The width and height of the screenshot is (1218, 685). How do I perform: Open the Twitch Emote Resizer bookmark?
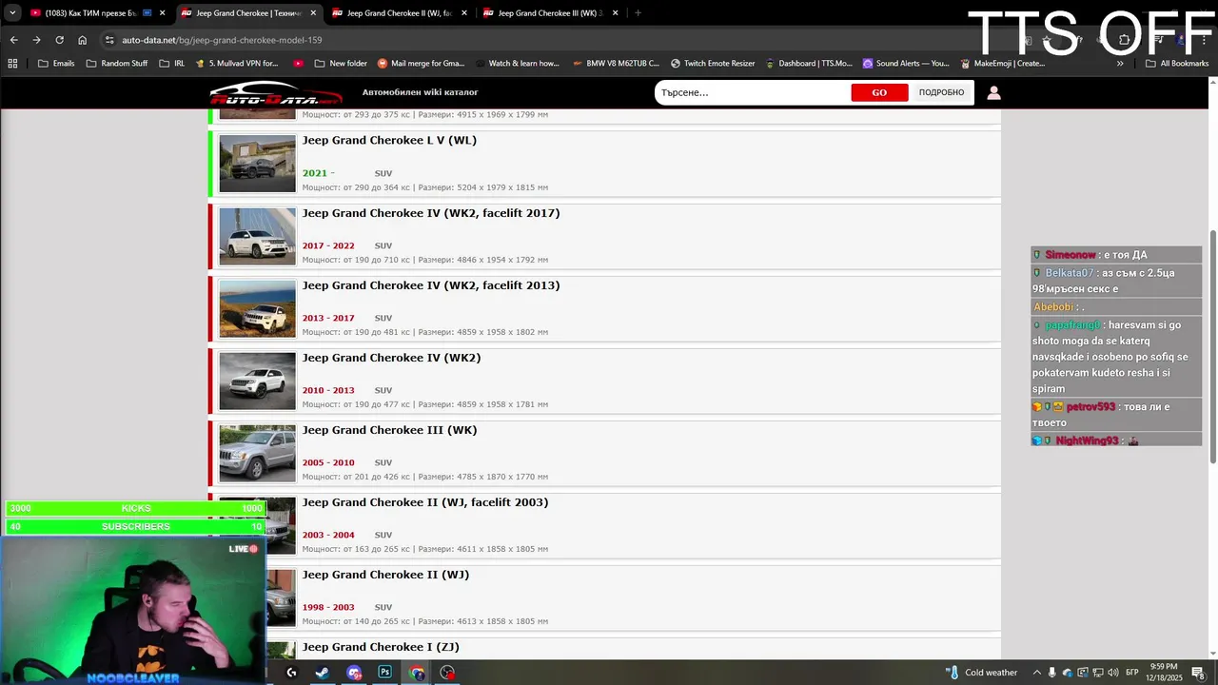click(x=713, y=64)
